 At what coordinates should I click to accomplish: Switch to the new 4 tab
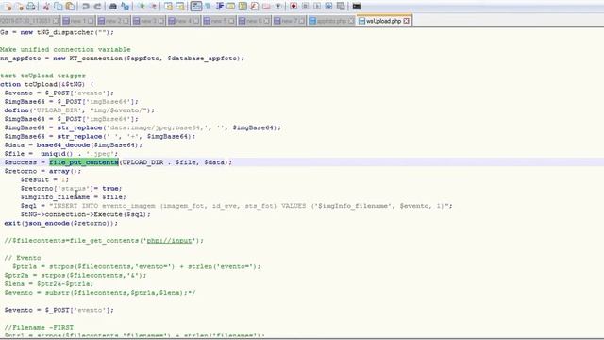(184, 21)
